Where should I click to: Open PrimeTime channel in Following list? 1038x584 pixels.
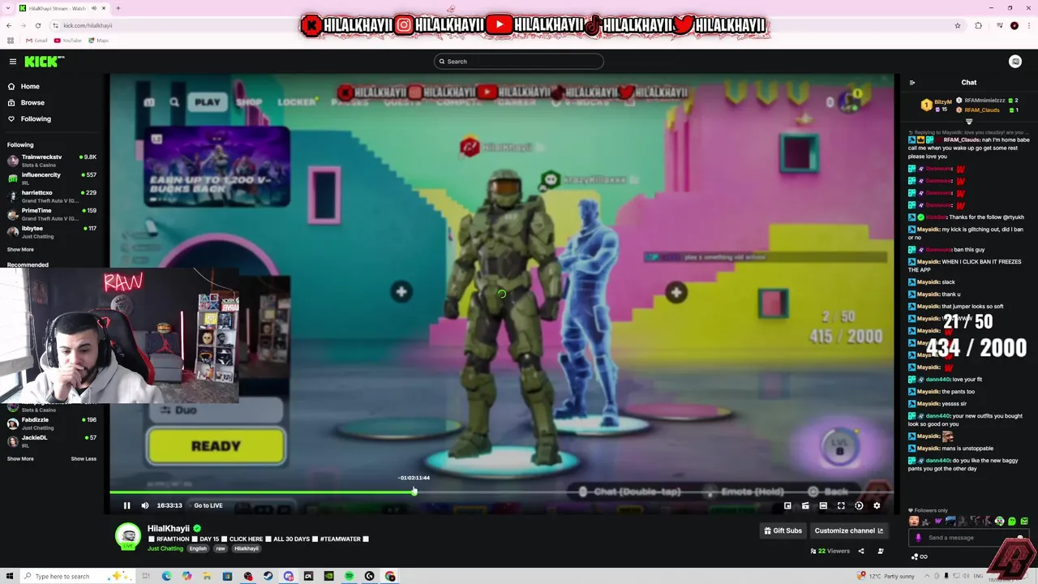coord(52,213)
